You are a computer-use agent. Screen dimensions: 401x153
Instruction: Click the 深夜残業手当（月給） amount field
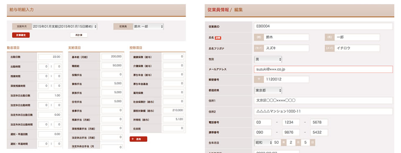112,128
